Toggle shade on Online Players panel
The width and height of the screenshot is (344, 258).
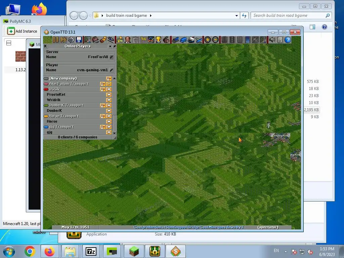pyautogui.click(x=110, y=46)
